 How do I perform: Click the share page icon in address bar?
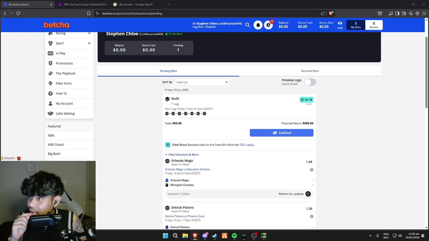[322, 13]
